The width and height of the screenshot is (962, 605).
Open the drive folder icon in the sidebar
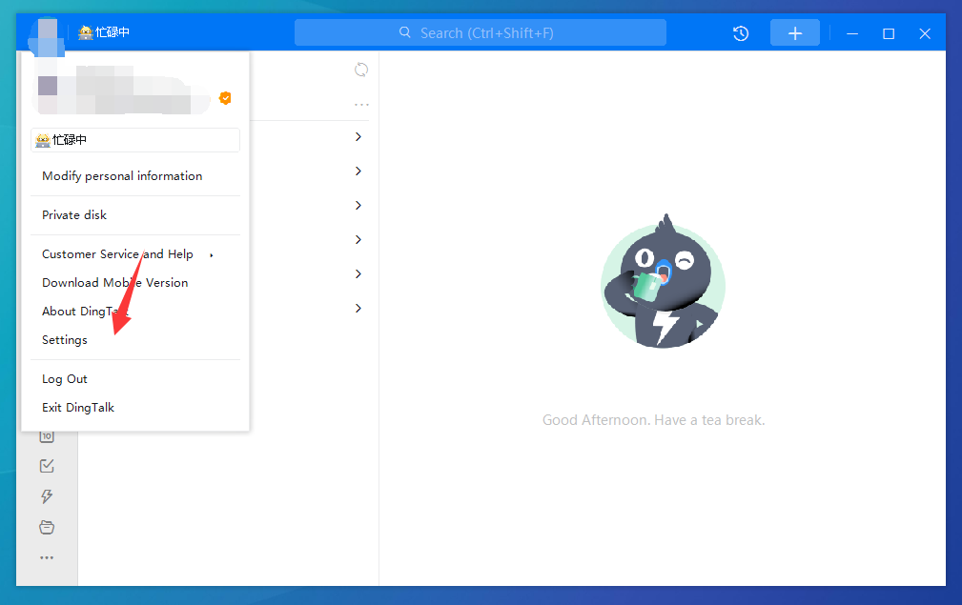[47, 527]
